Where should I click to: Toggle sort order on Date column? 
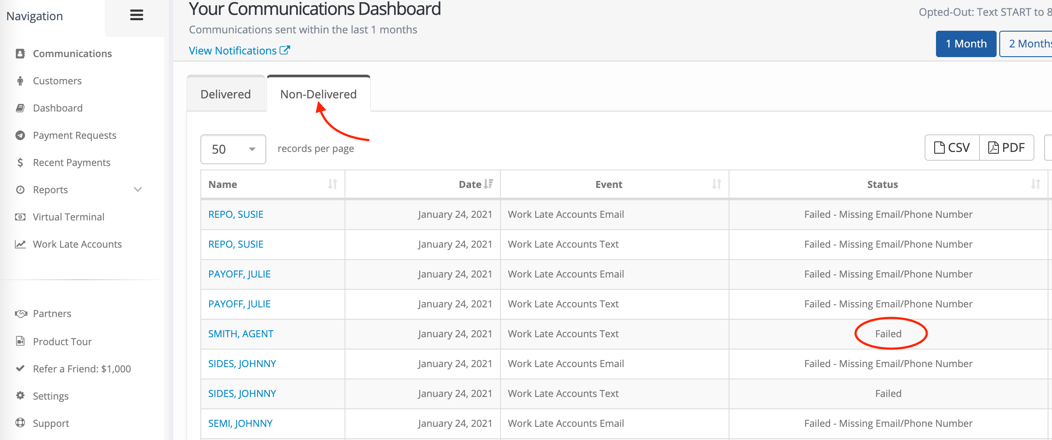pyautogui.click(x=488, y=184)
